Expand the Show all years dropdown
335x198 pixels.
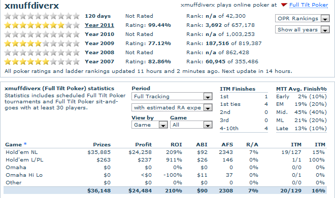(x=303, y=30)
